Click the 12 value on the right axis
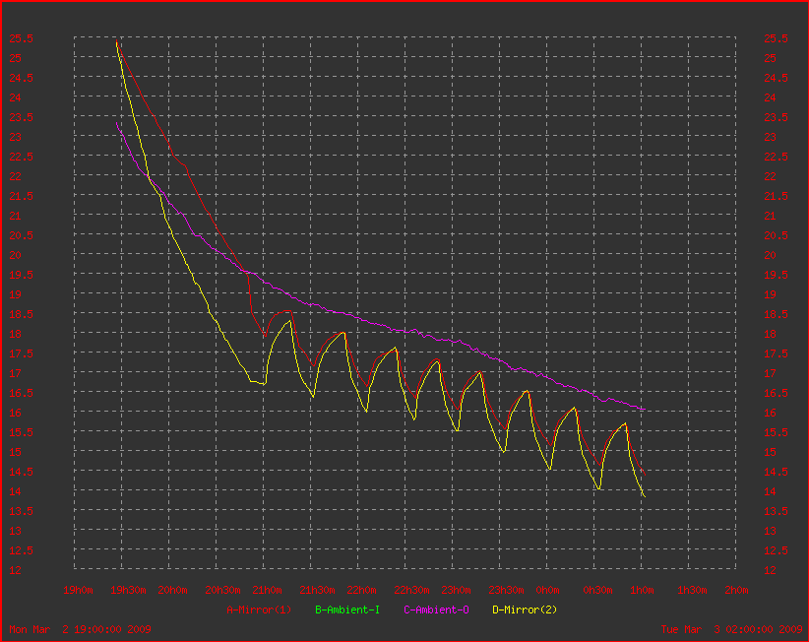This screenshot has width=809, height=642. 770,570
